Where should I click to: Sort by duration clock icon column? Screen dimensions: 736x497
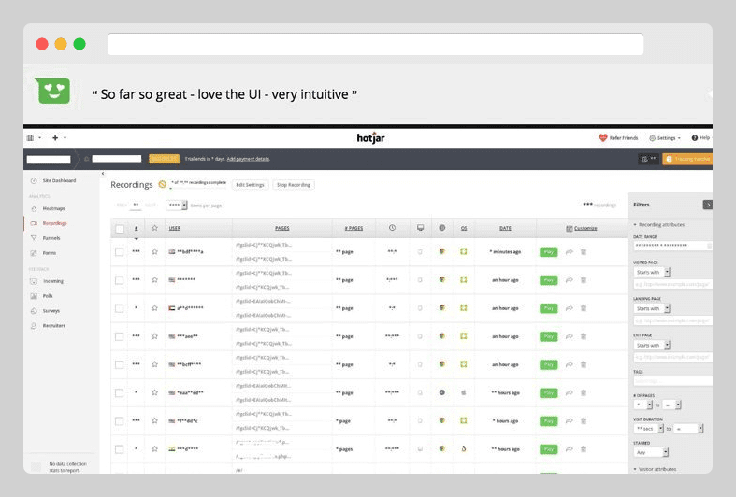[392, 228]
